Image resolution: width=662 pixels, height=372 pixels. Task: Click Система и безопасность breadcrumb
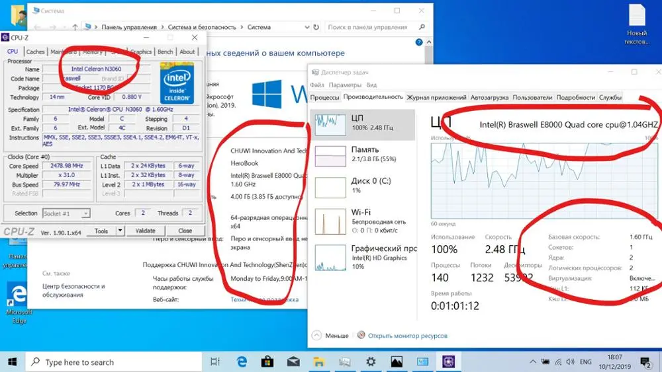pos(202,27)
